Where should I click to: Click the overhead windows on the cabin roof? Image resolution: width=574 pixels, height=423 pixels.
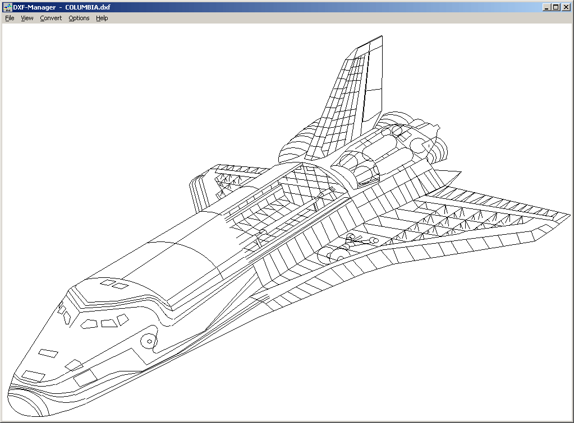coord(113,285)
